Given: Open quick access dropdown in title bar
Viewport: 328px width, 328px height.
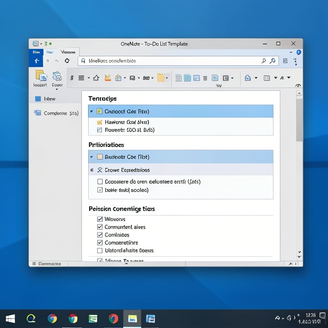Looking at the screenshot, I should click(x=41, y=44).
